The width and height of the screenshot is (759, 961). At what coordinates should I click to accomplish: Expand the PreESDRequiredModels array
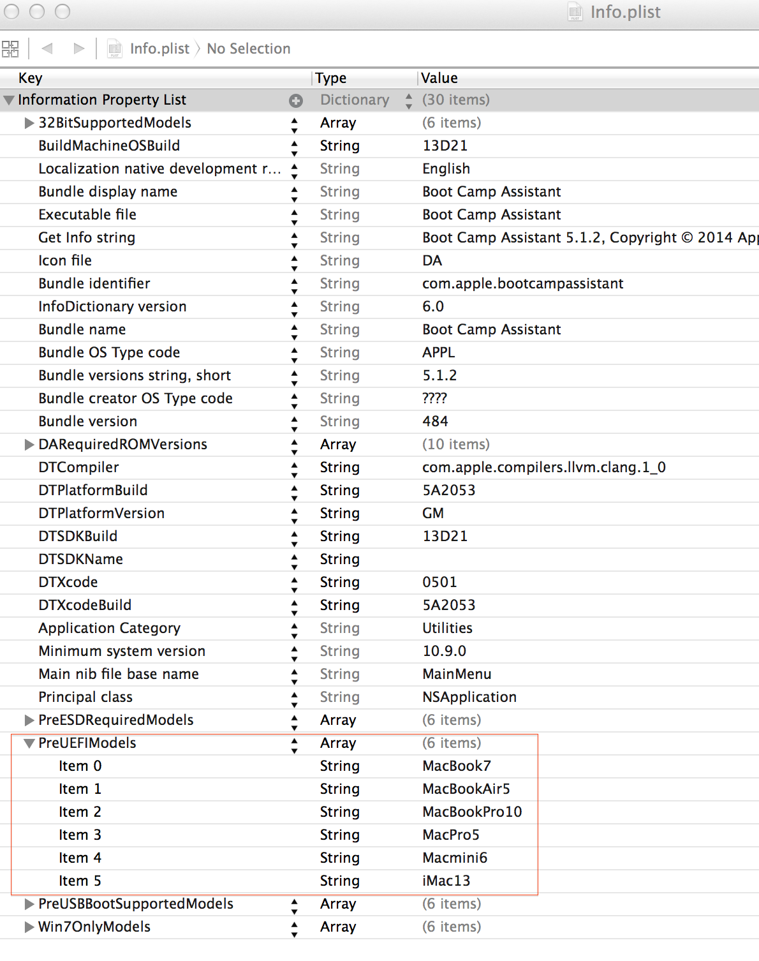point(29,720)
